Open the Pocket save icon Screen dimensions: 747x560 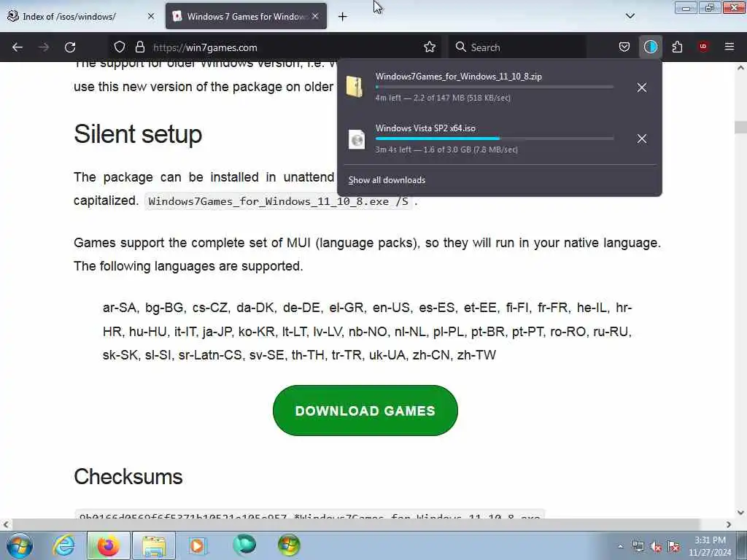click(624, 47)
